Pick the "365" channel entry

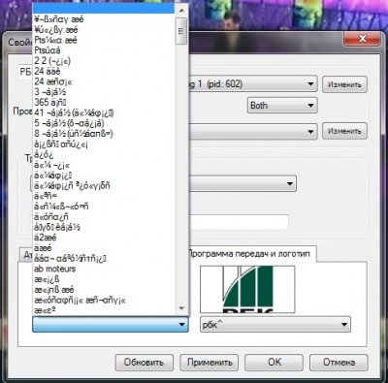(104, 103)
